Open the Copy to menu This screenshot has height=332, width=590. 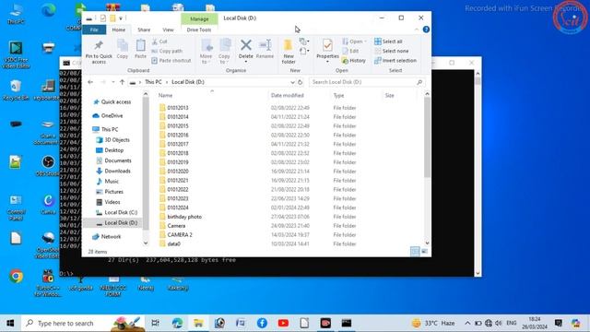click(x=224, y=52)
